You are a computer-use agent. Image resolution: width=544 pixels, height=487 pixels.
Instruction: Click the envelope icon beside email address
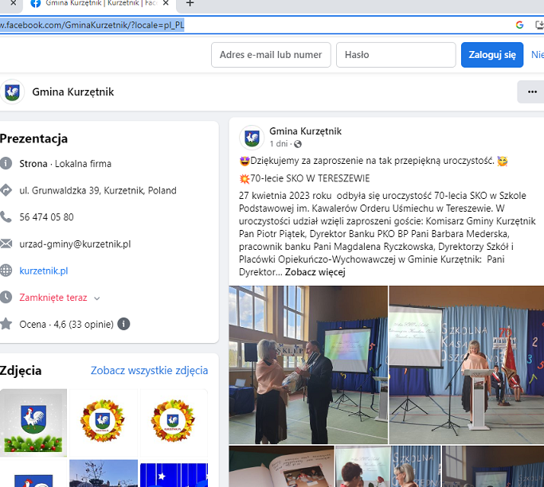click(6, 243)
